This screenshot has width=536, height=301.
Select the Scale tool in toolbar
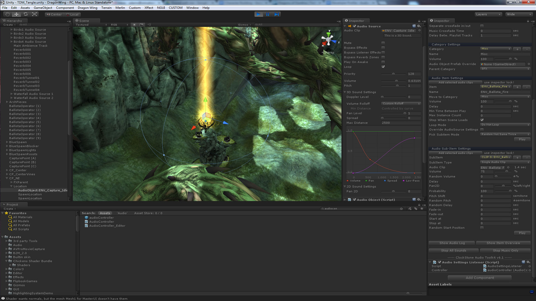pos(34,14)
